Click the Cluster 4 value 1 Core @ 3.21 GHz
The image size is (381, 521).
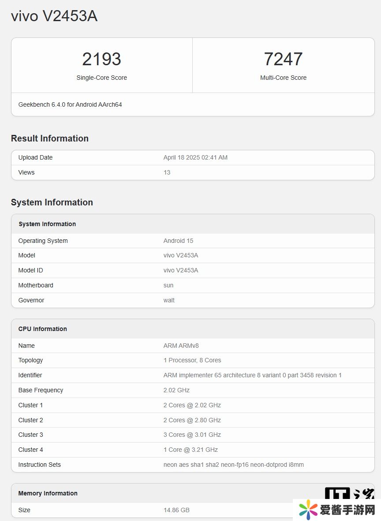pyautogui.click(x=190, y=450)
